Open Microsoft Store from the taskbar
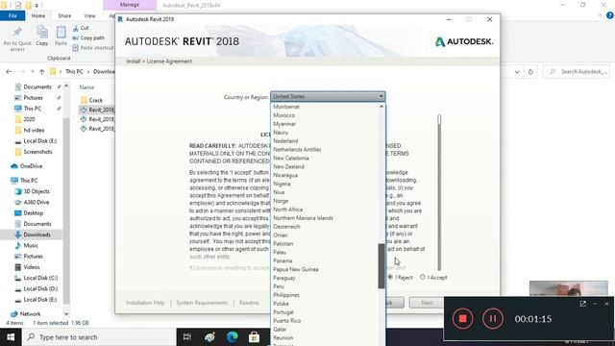615x346 pixels. click(254, 337)
